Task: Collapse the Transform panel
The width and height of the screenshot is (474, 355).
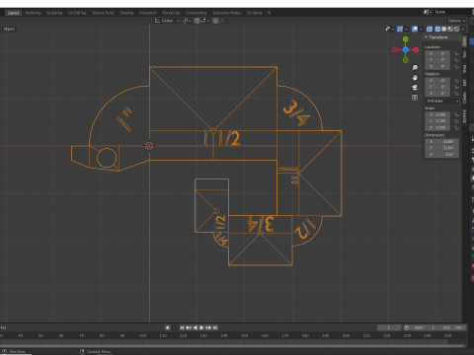Action: click(x=426, y=37)
